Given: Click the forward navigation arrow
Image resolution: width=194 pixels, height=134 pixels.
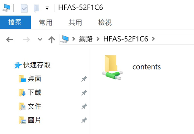Looking at the screenshot, I should [27, 40].
